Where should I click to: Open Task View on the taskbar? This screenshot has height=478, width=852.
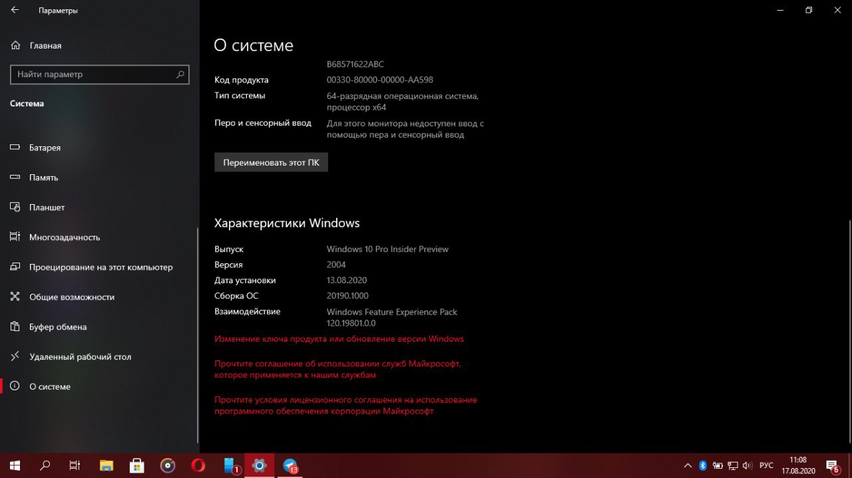pos(75,465)
